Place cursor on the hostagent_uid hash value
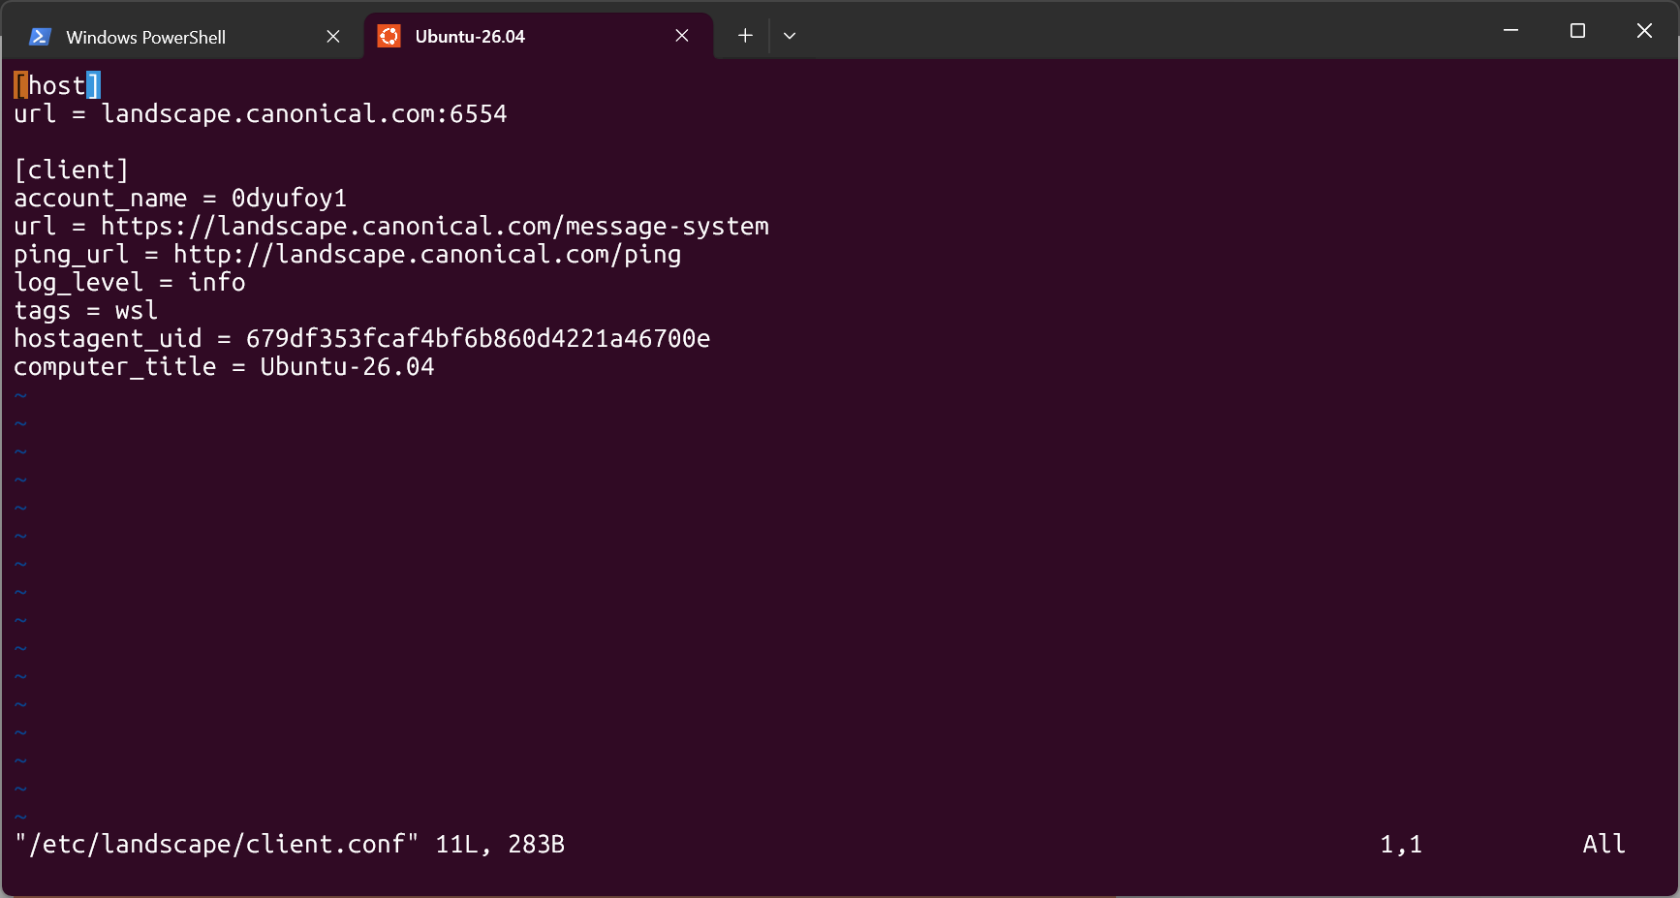Image resolution: width=1680 pixels, height=898 pixels. (x=478, y=338)
